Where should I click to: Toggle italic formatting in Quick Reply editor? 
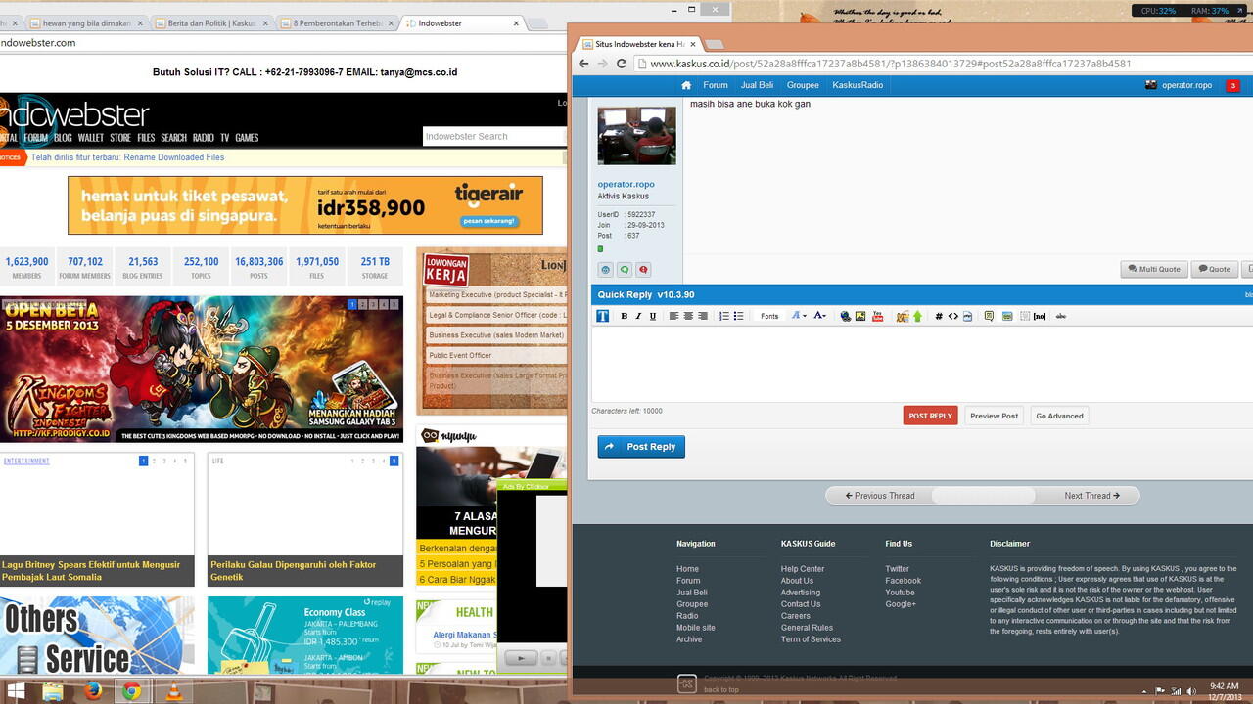click(x=638, y=316)
